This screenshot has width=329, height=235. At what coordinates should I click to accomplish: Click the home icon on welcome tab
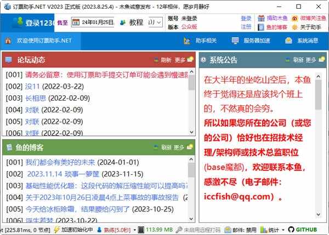pos(8,41)
